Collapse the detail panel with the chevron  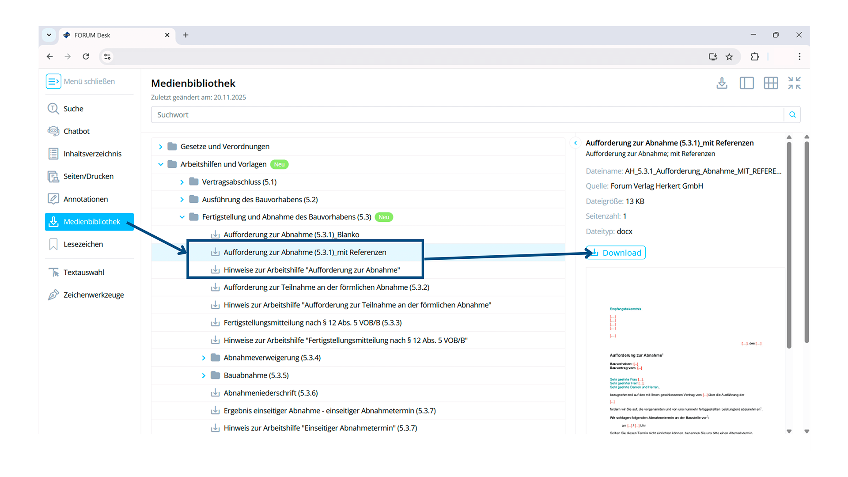pyautogui.click(x=575, y=143)
